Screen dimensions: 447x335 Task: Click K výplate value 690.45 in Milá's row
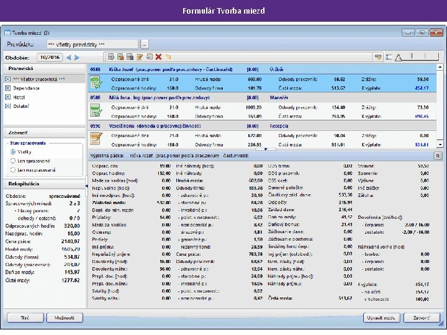point(422,116)
